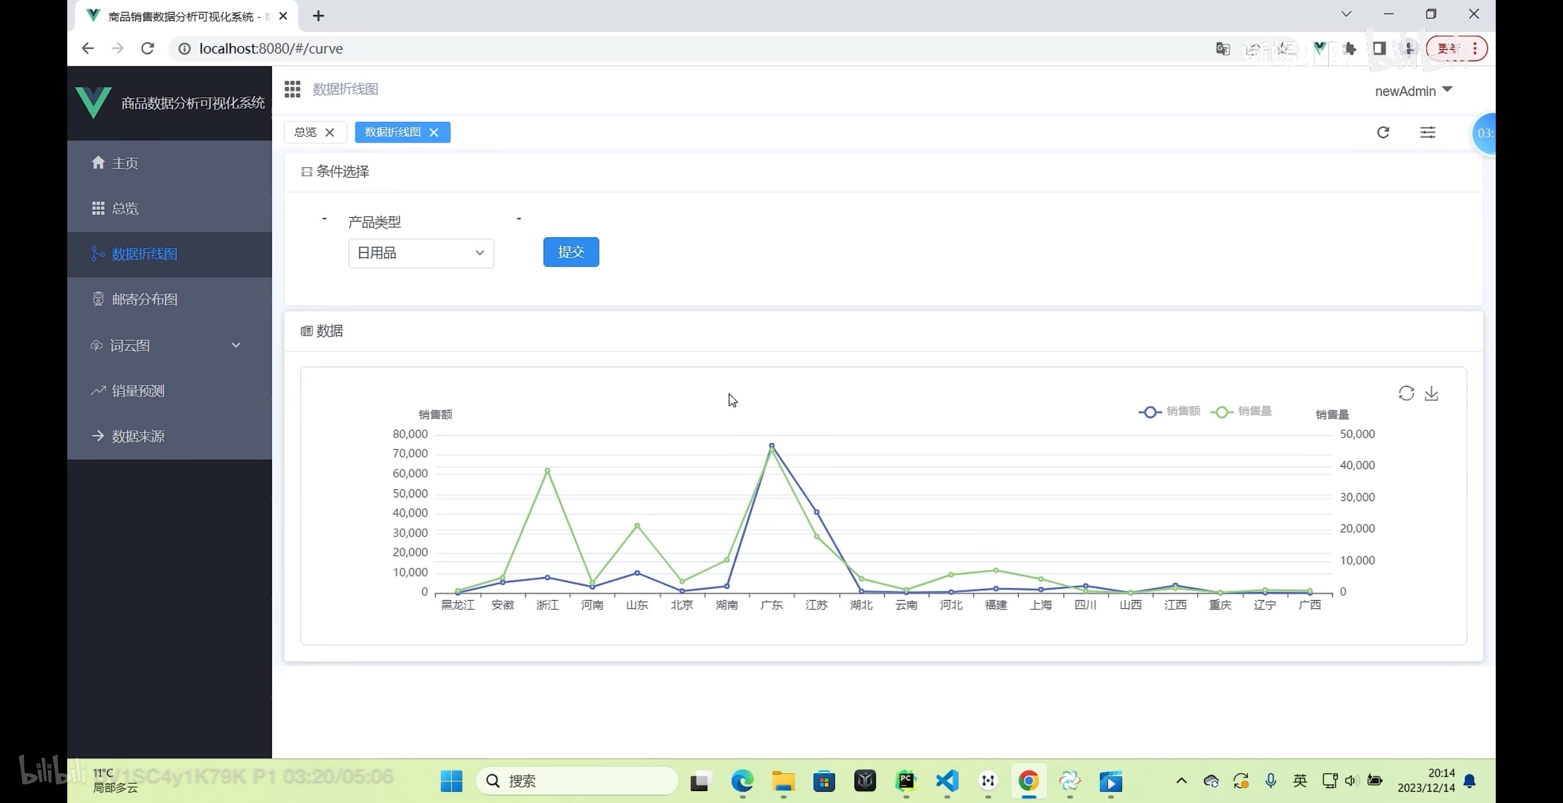Screen dimensions: 1563x803
Task: Click the 广东 peak data point
Action: (x=772, y=446)
